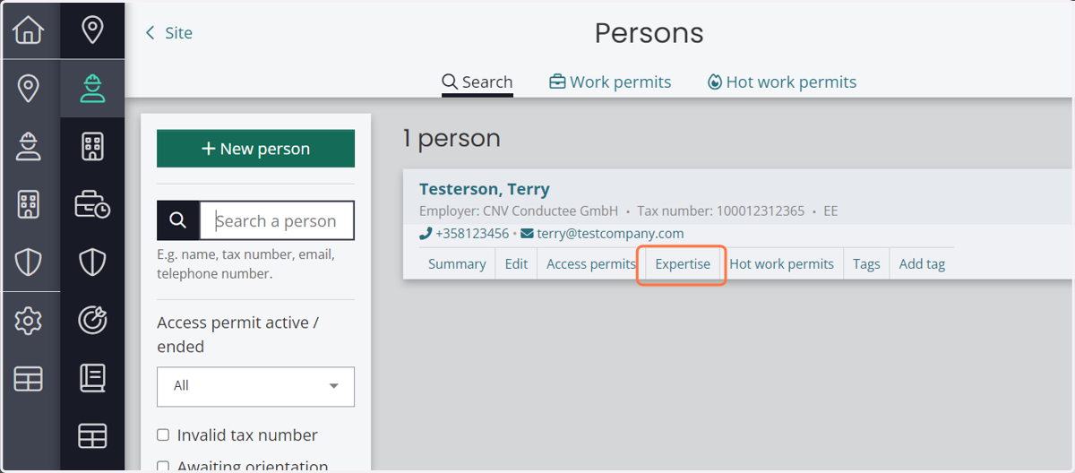Open Terry's Hot work permits tab
Viewport: 1075px width, 473px height.
pos(781,264)
